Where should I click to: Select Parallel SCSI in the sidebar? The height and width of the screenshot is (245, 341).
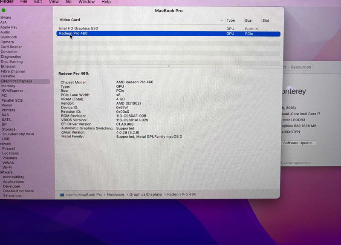[12, 100]
